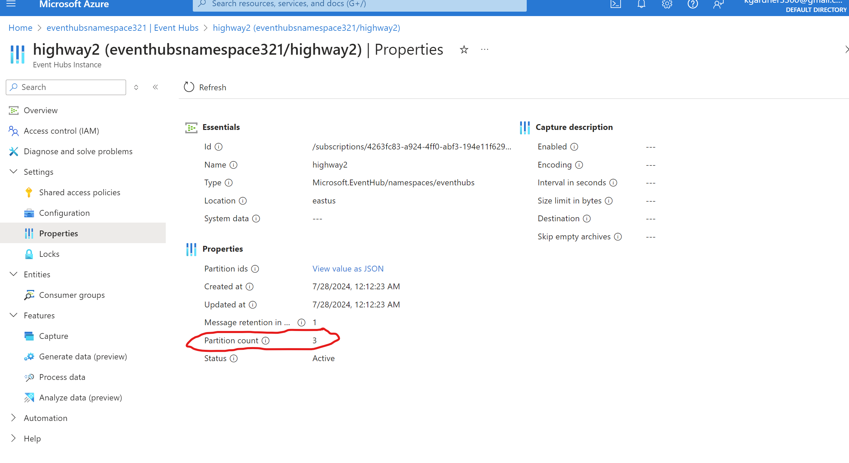Click the info icon next to Name
This screenshot has width=849, height=463.
click(x=234, y=165)
